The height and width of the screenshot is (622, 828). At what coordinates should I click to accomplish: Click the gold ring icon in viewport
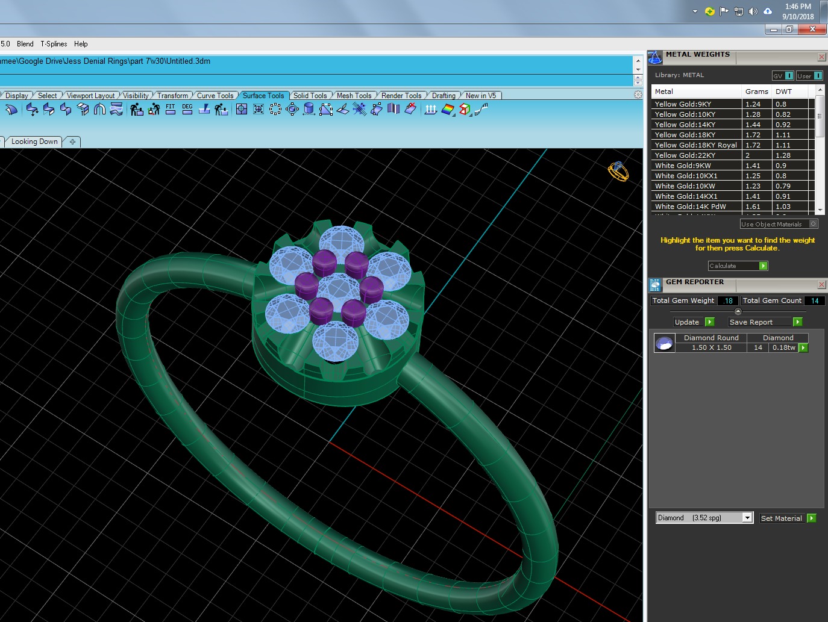[618, 171]
